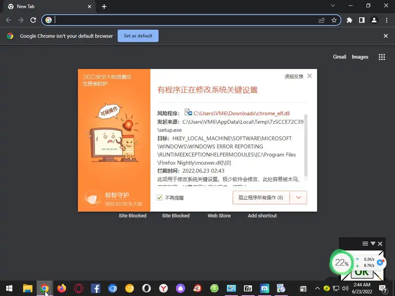
Task: Open Google apps grid
Action: [382, 57]
